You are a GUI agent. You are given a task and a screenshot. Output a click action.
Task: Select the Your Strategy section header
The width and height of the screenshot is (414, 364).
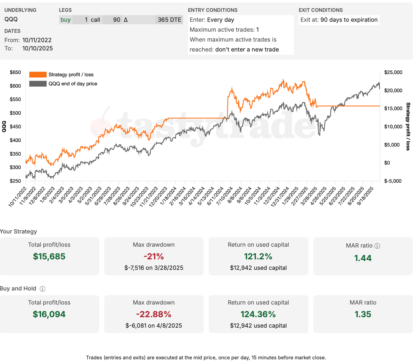click(x=18, y=232)
